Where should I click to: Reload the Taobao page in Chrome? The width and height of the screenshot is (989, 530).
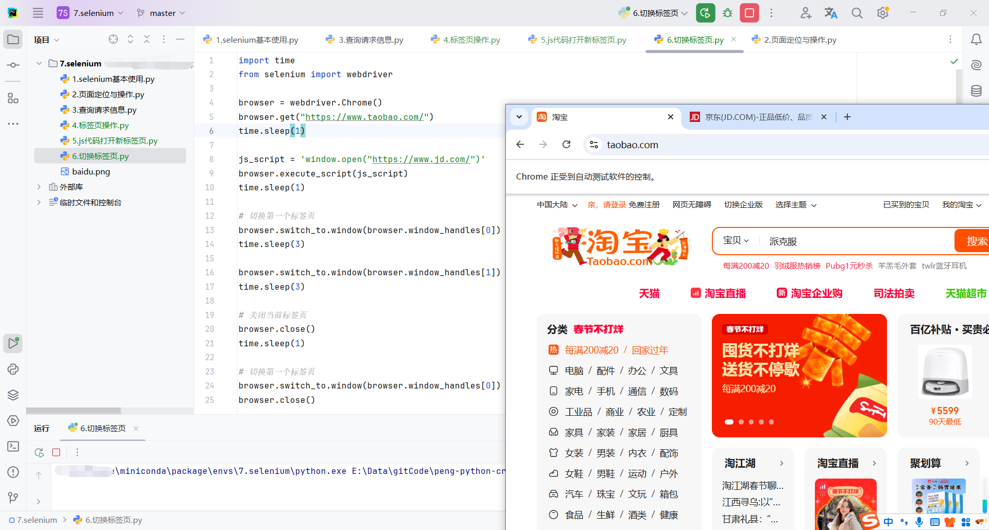[566, 145]
